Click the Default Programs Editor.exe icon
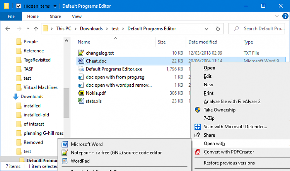This screenshot has width=290, height=171. click(81, 69)
